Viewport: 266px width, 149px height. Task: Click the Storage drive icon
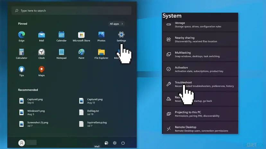[x=169, y=25]
